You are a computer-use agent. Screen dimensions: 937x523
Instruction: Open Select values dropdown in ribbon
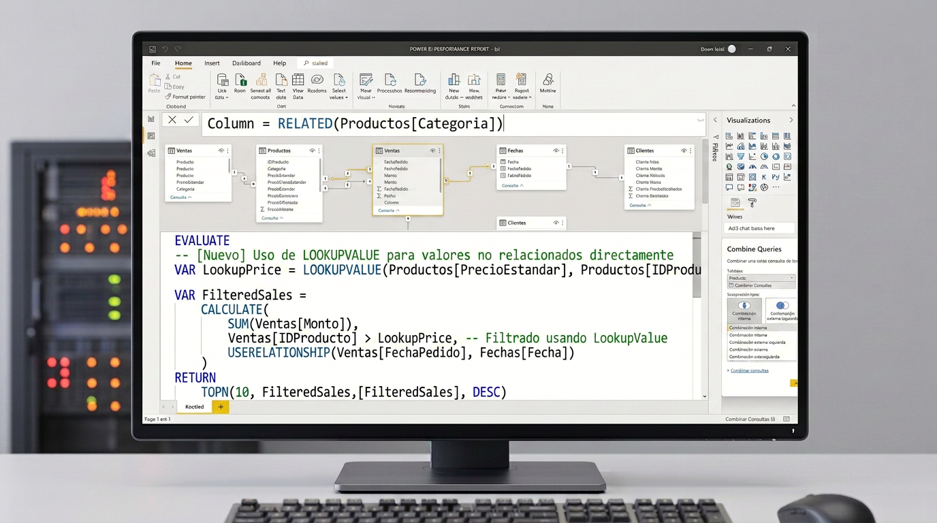tap(339, 86)
